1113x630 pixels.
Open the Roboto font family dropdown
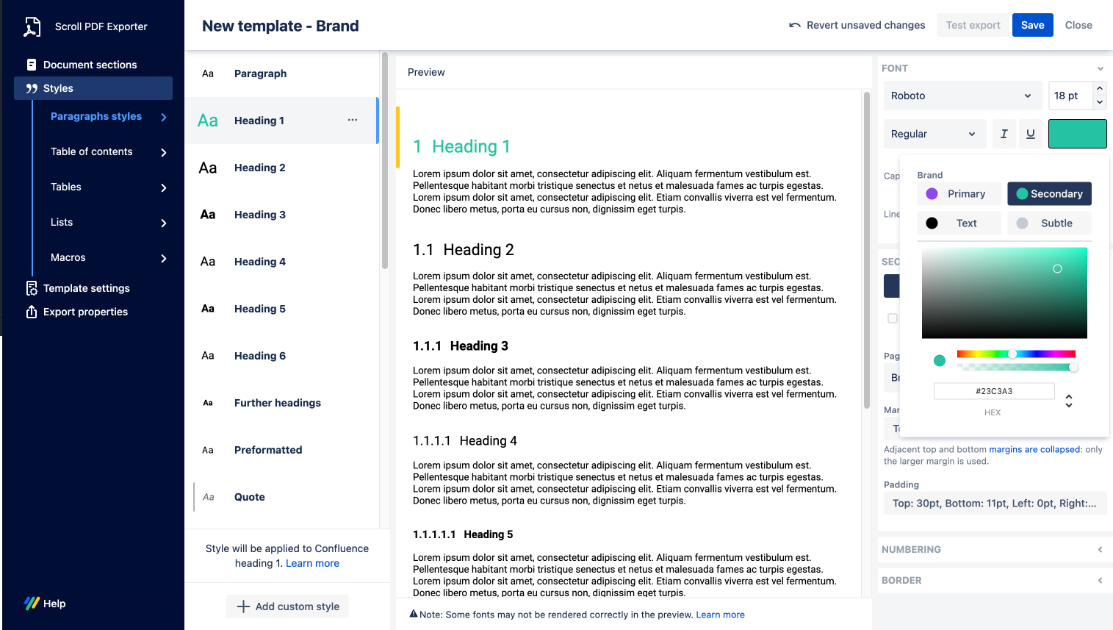(962, 96)
